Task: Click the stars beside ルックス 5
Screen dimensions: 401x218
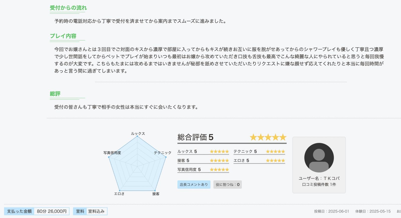Action: point(219,152)
